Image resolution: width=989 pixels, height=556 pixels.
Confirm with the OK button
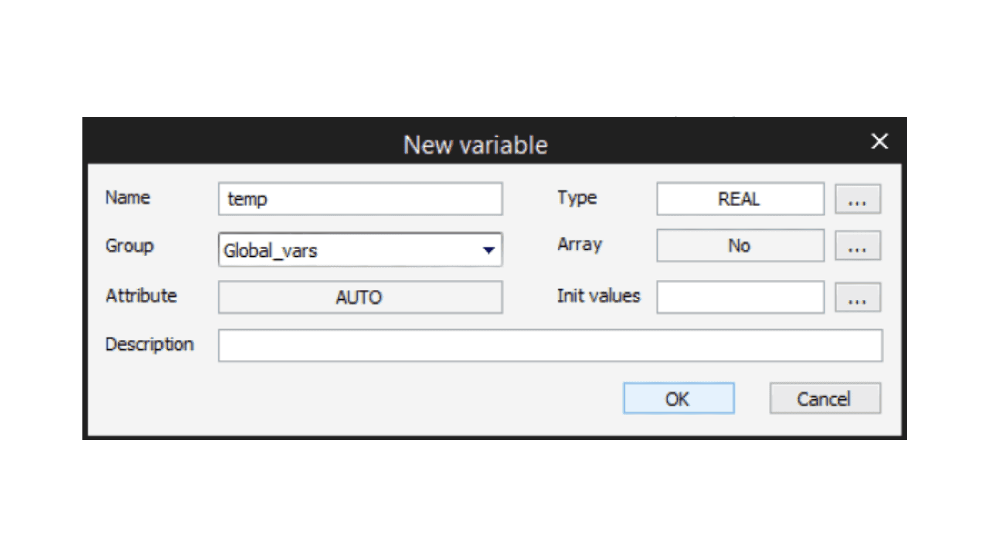(x=678, y=398)
